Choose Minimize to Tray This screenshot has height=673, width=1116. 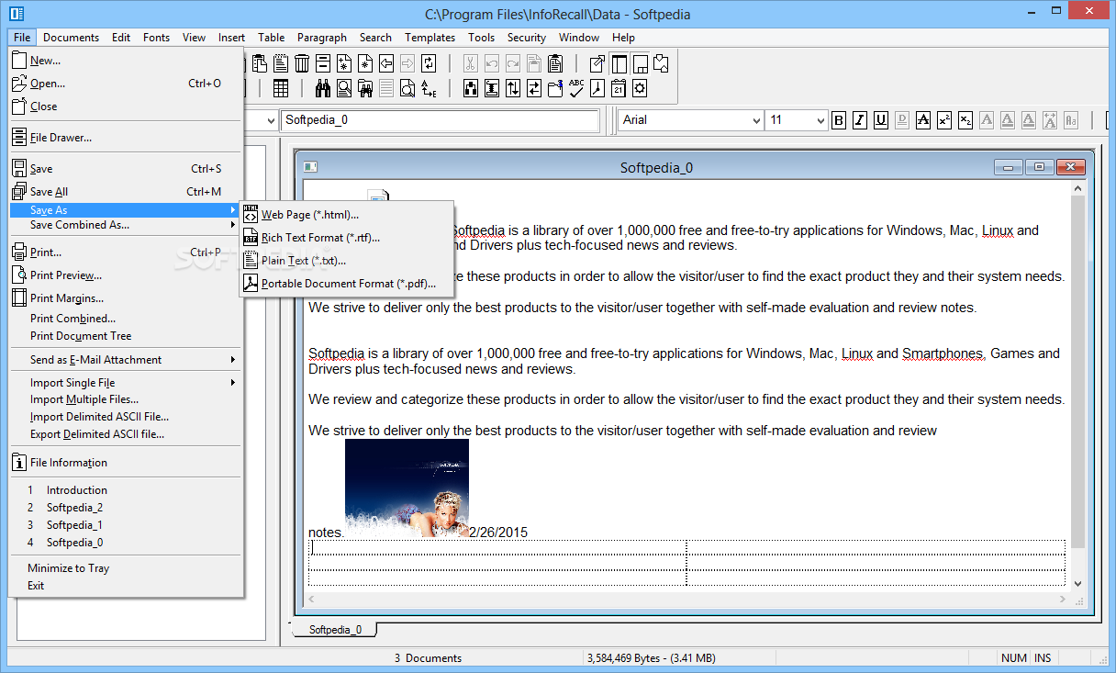tap(126, 568)
